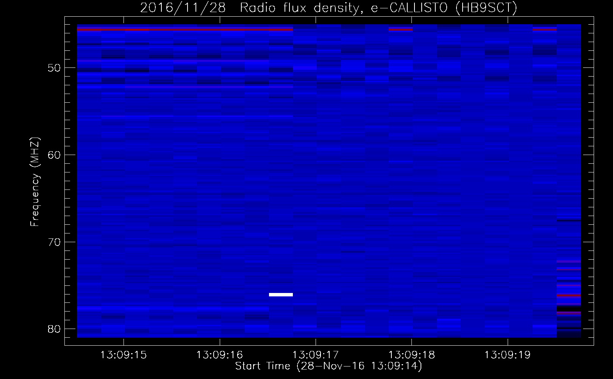Image resolution: width=613 pixels, height=379 pixels.
Task: Click the 13:09:17 time tick label
Action: tap(316, 355)
